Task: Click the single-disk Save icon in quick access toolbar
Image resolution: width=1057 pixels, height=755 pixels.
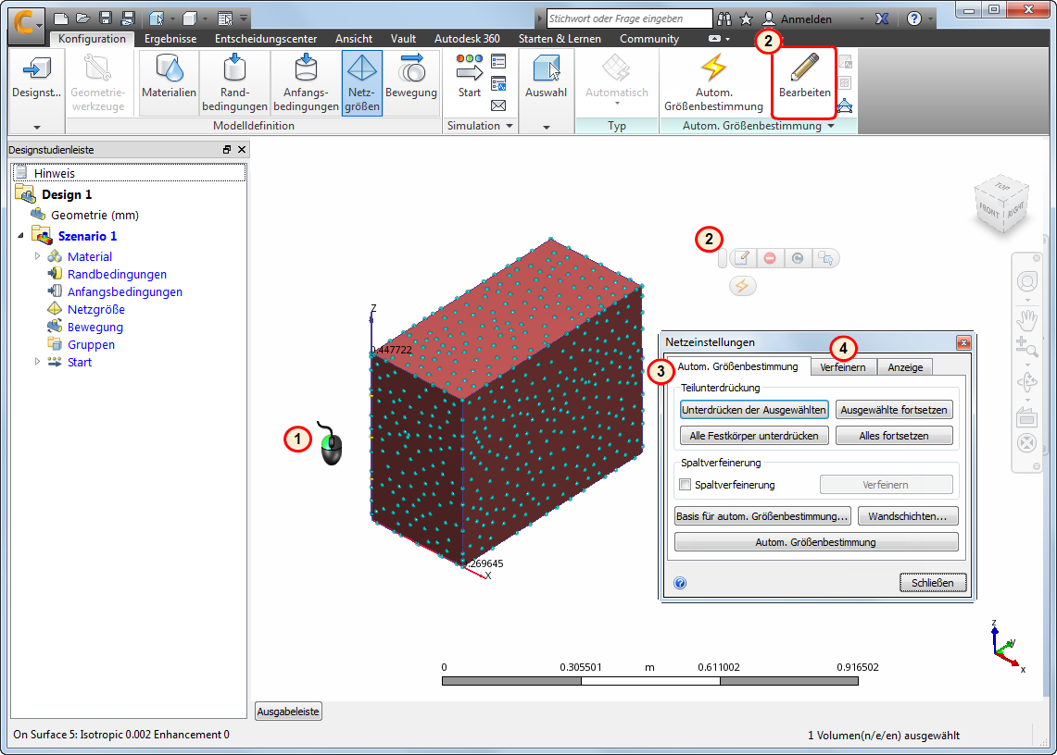Action: [x=106, y=19]
